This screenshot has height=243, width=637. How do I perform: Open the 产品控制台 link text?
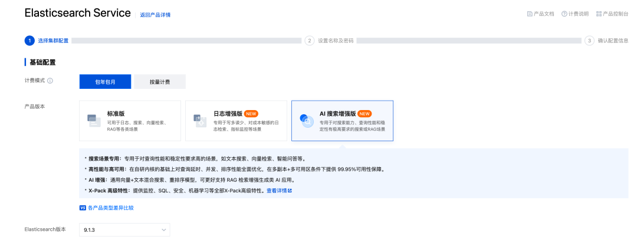coord(615,14)
